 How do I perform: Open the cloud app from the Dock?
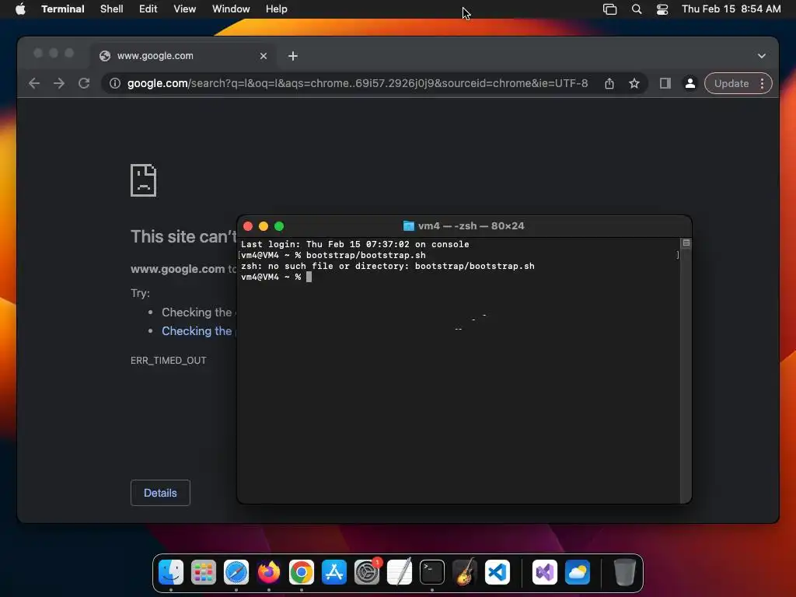[x=578, y=573]
